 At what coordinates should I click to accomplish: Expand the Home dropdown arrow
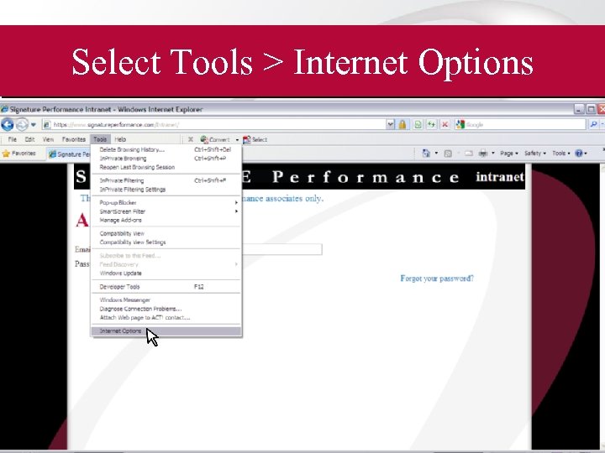point(437,154)
